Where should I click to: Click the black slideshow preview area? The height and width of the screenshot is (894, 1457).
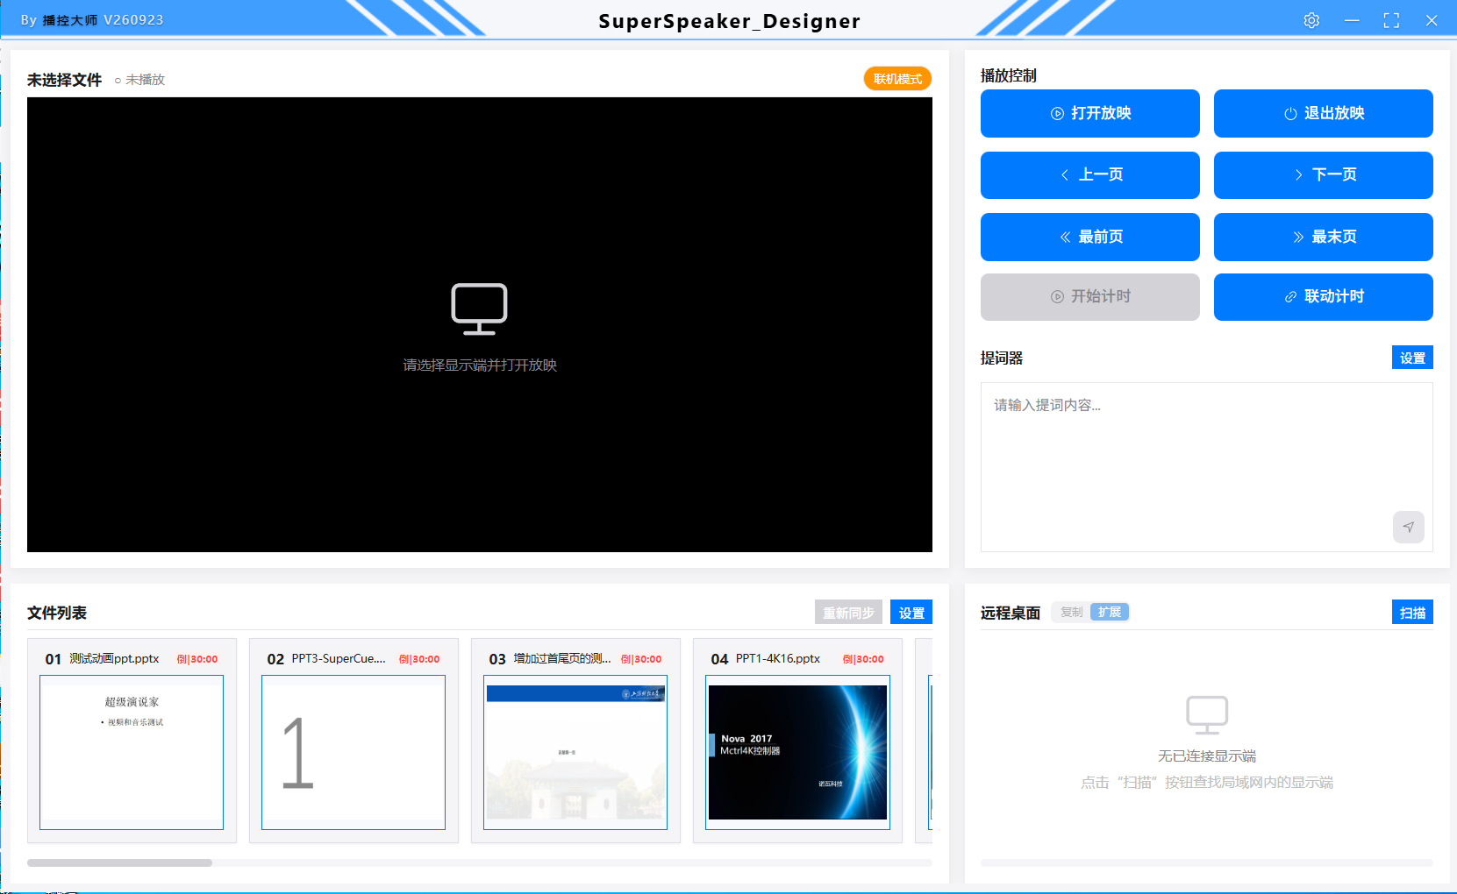point(479,324)
